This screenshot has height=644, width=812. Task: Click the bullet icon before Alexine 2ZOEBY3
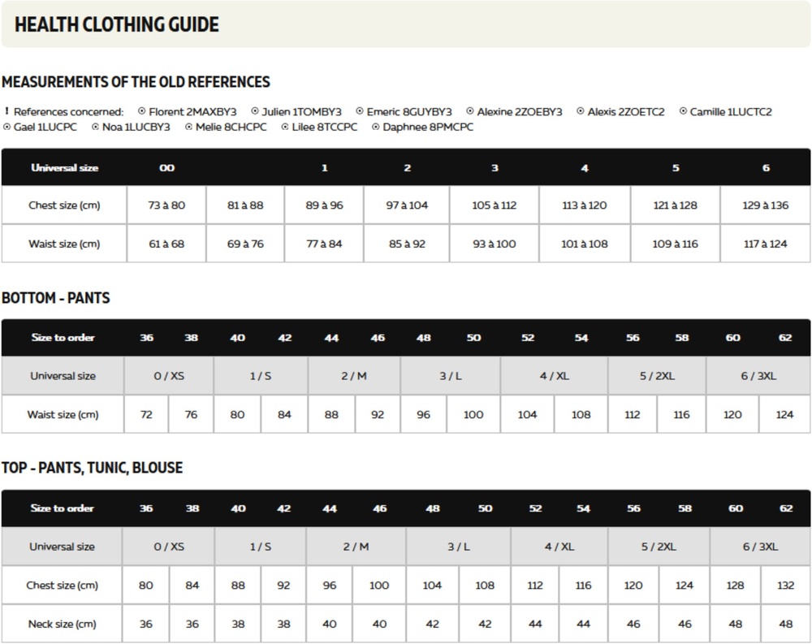[470, 111]
